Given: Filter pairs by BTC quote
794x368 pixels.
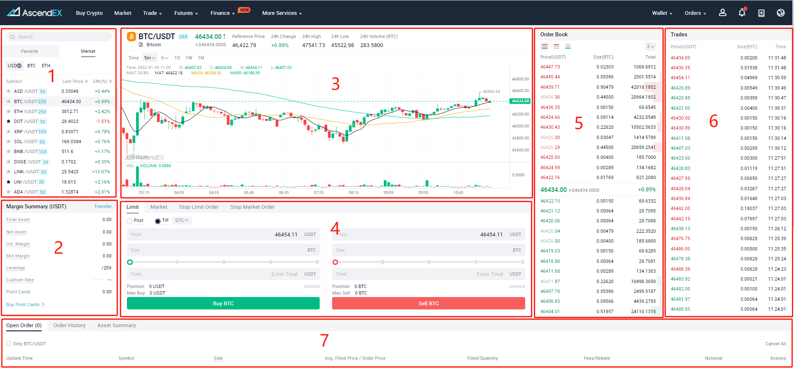Looking at the screenshot, I should [x=31, y=66].
